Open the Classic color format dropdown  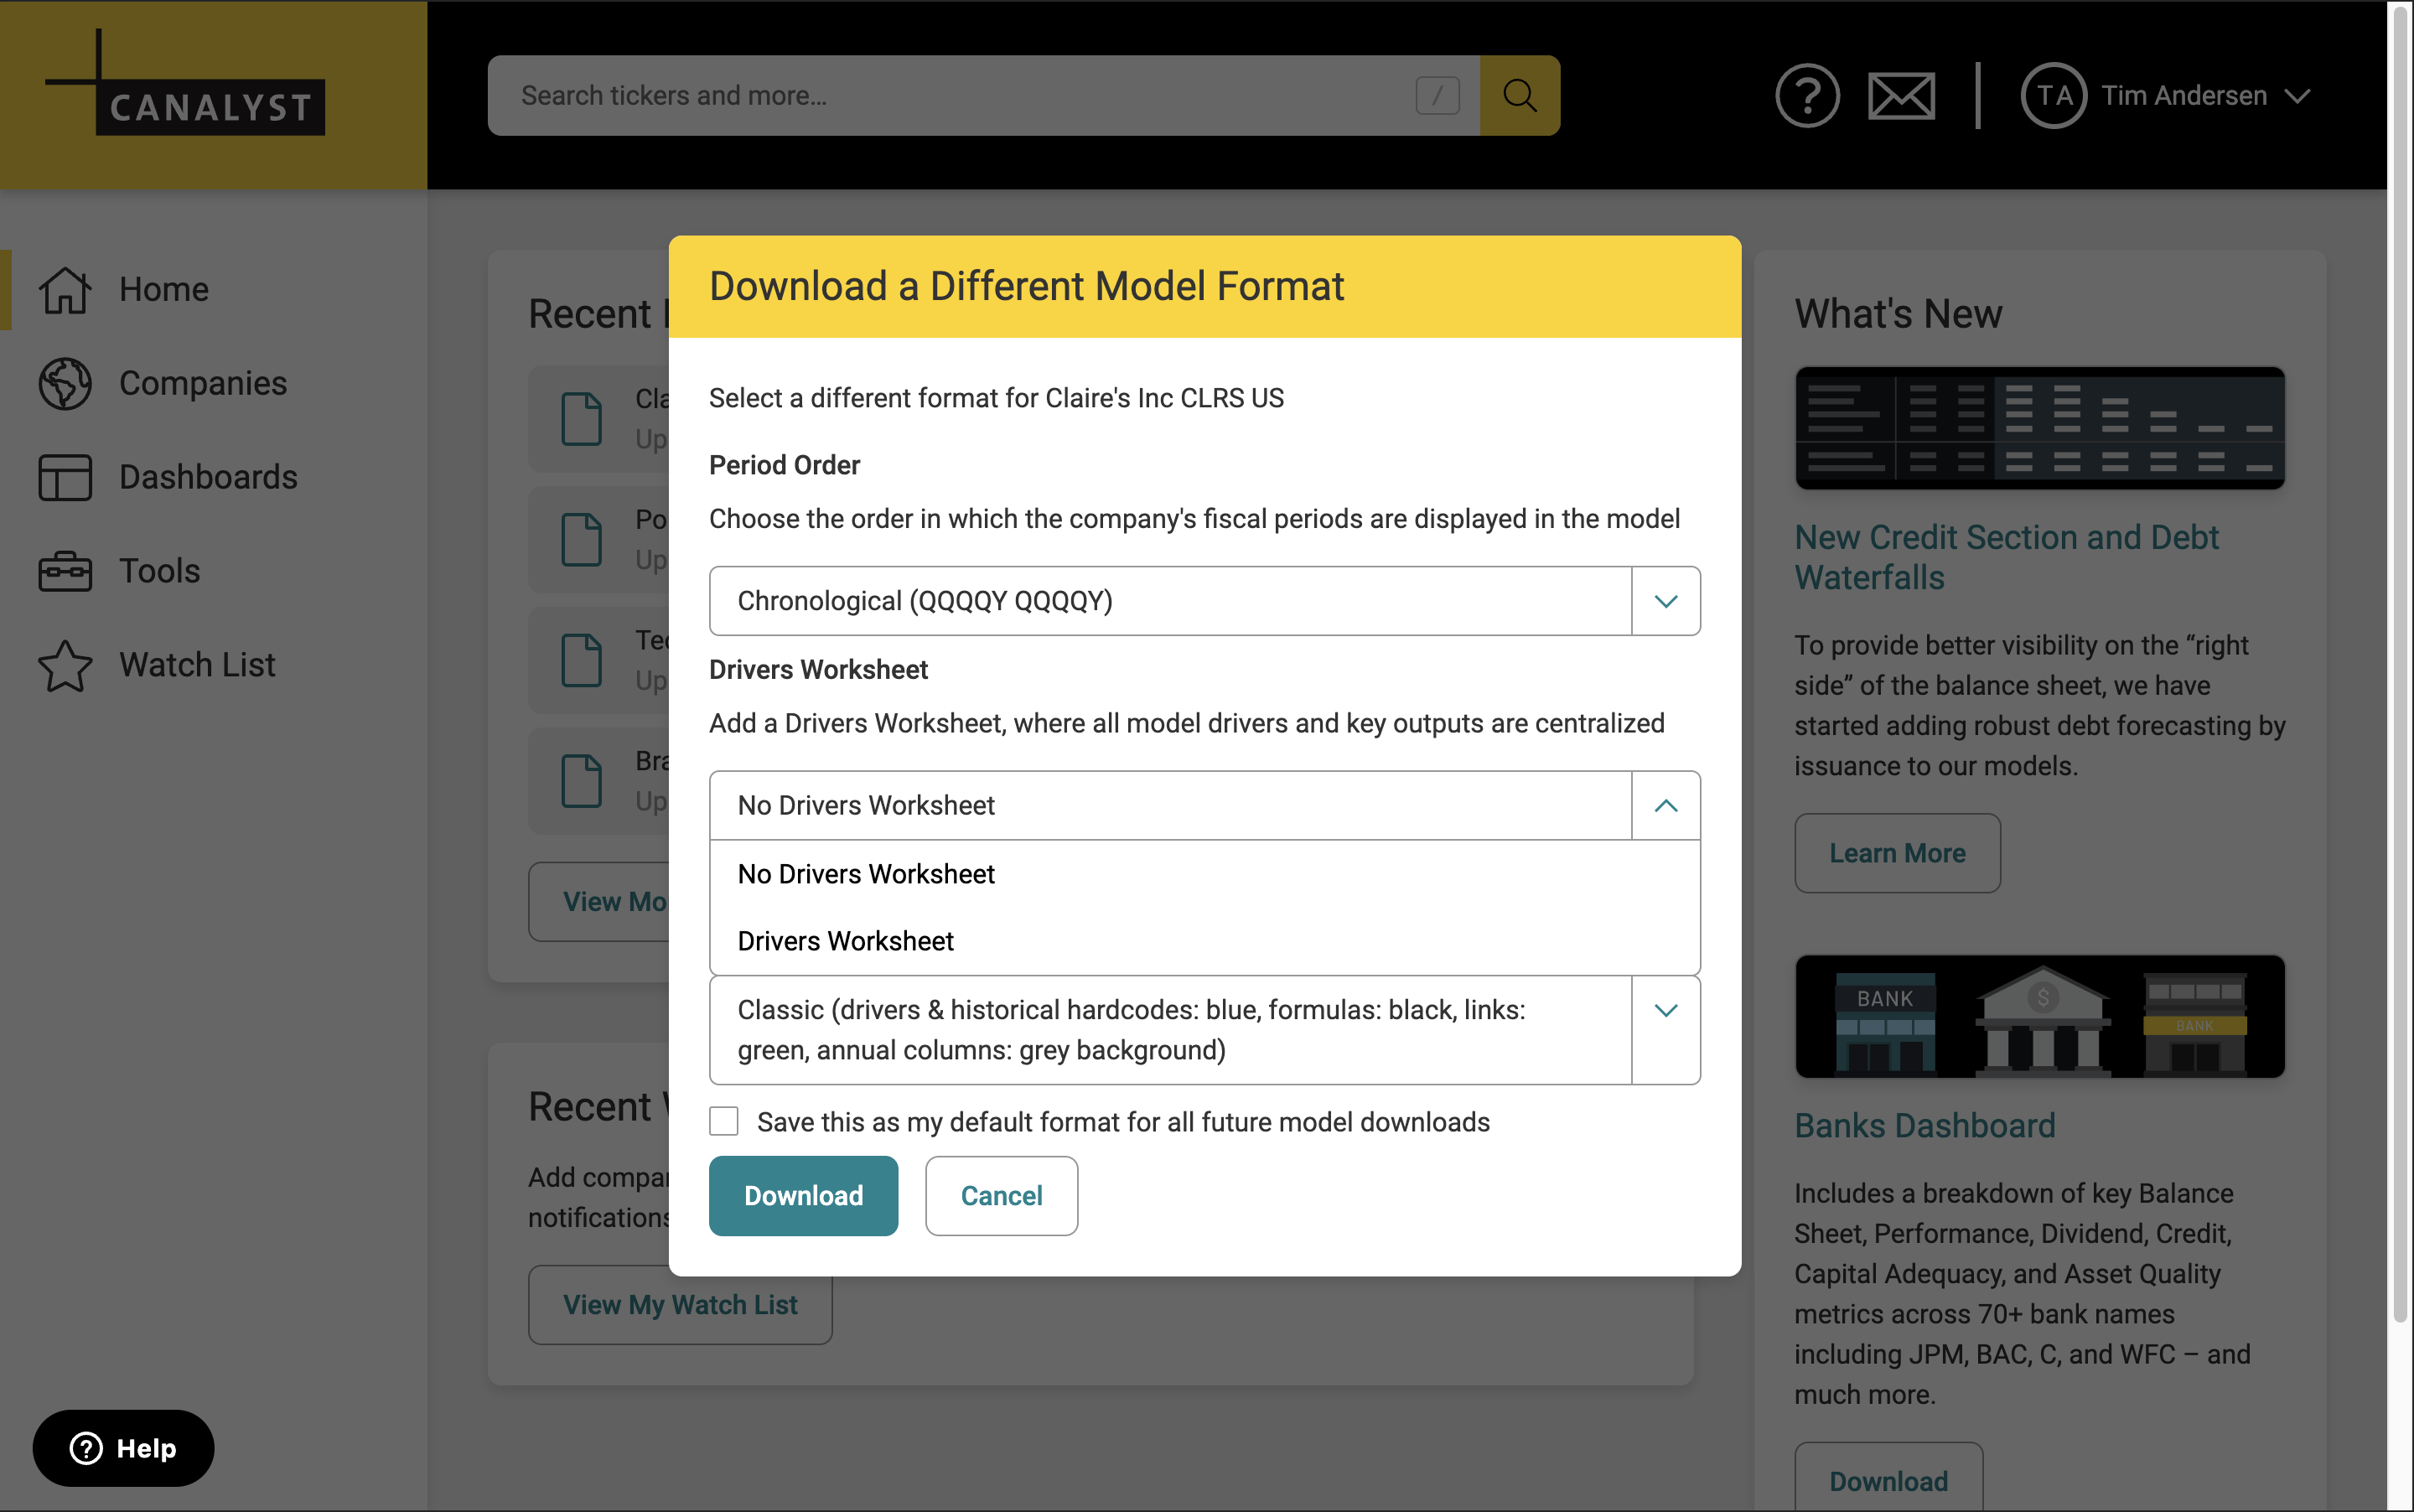(x=1664, y=1011)
